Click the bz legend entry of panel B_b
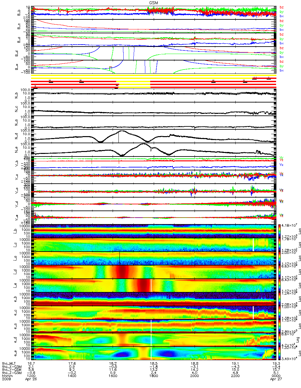The height and width of the screenshot is (388, 301). click(282, 7)
